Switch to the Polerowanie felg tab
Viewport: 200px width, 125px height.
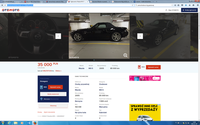click(x=122, y=2)
